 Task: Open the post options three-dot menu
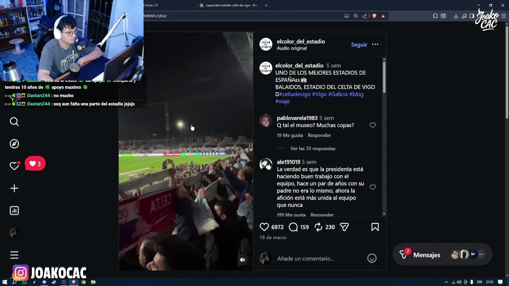[375, 44]
